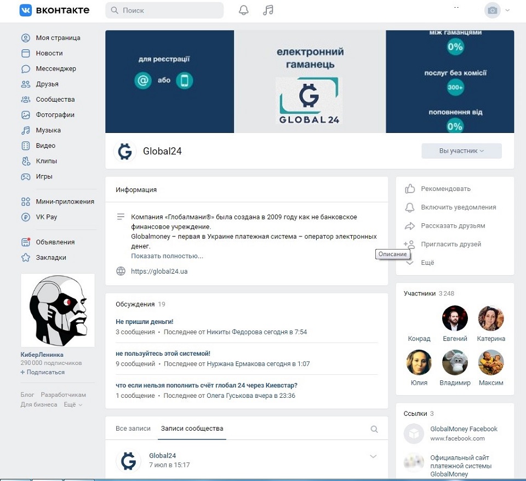This screenshot has height=481, width=526.
Task: Open the music note player icon
Action: pos(268,10)
